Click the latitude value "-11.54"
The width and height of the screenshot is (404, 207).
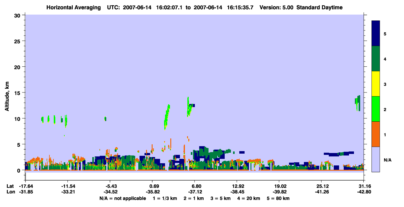pyautogui.click(x=68, y=186)
